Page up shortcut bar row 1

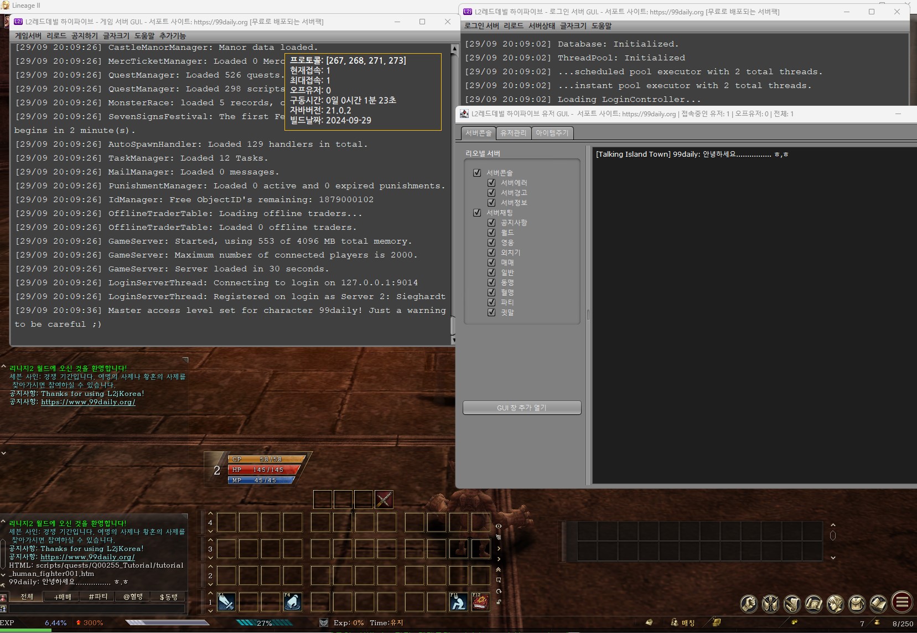point(210,593)
